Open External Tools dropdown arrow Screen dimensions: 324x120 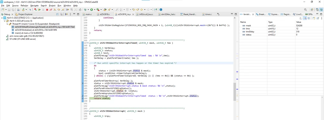[101, 9]
